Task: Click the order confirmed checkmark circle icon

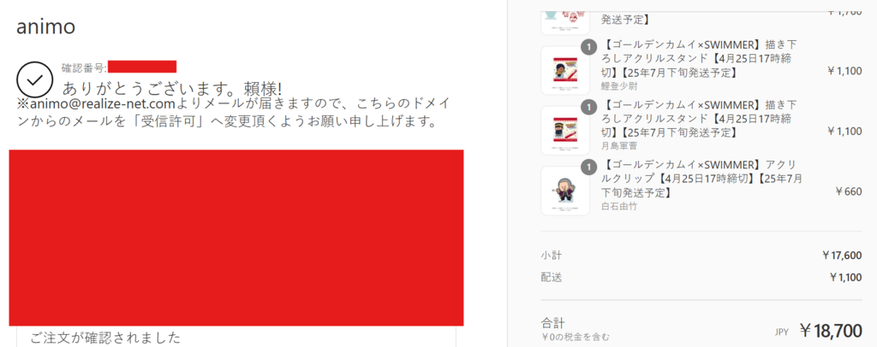Action: point(35,79)
